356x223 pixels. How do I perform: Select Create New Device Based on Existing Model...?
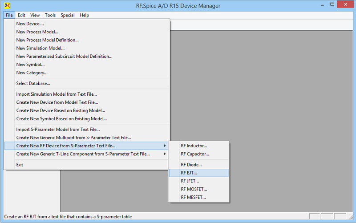coord(86,110)
